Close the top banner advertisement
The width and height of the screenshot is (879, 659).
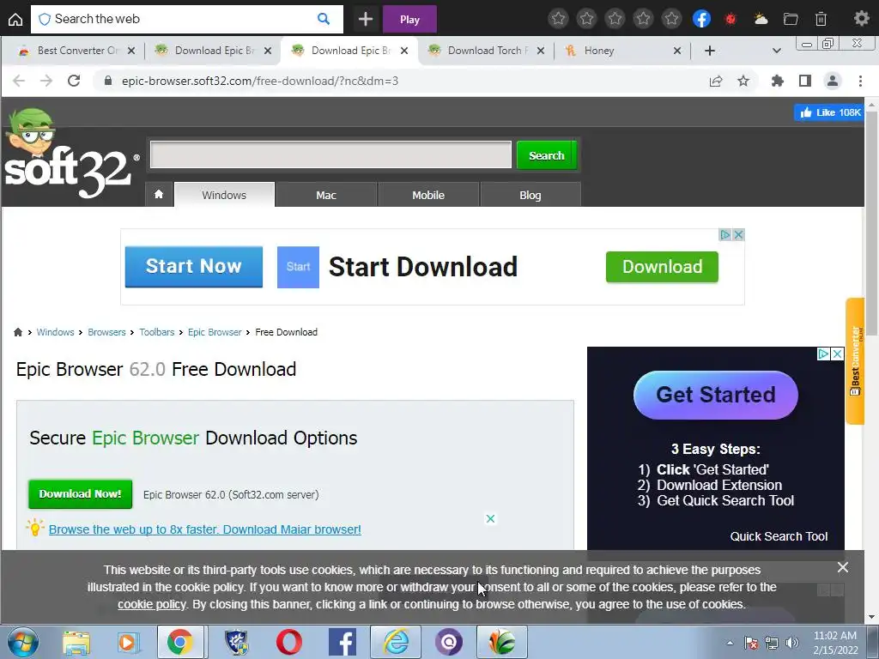pyautogui.click(x=739, y=235)
